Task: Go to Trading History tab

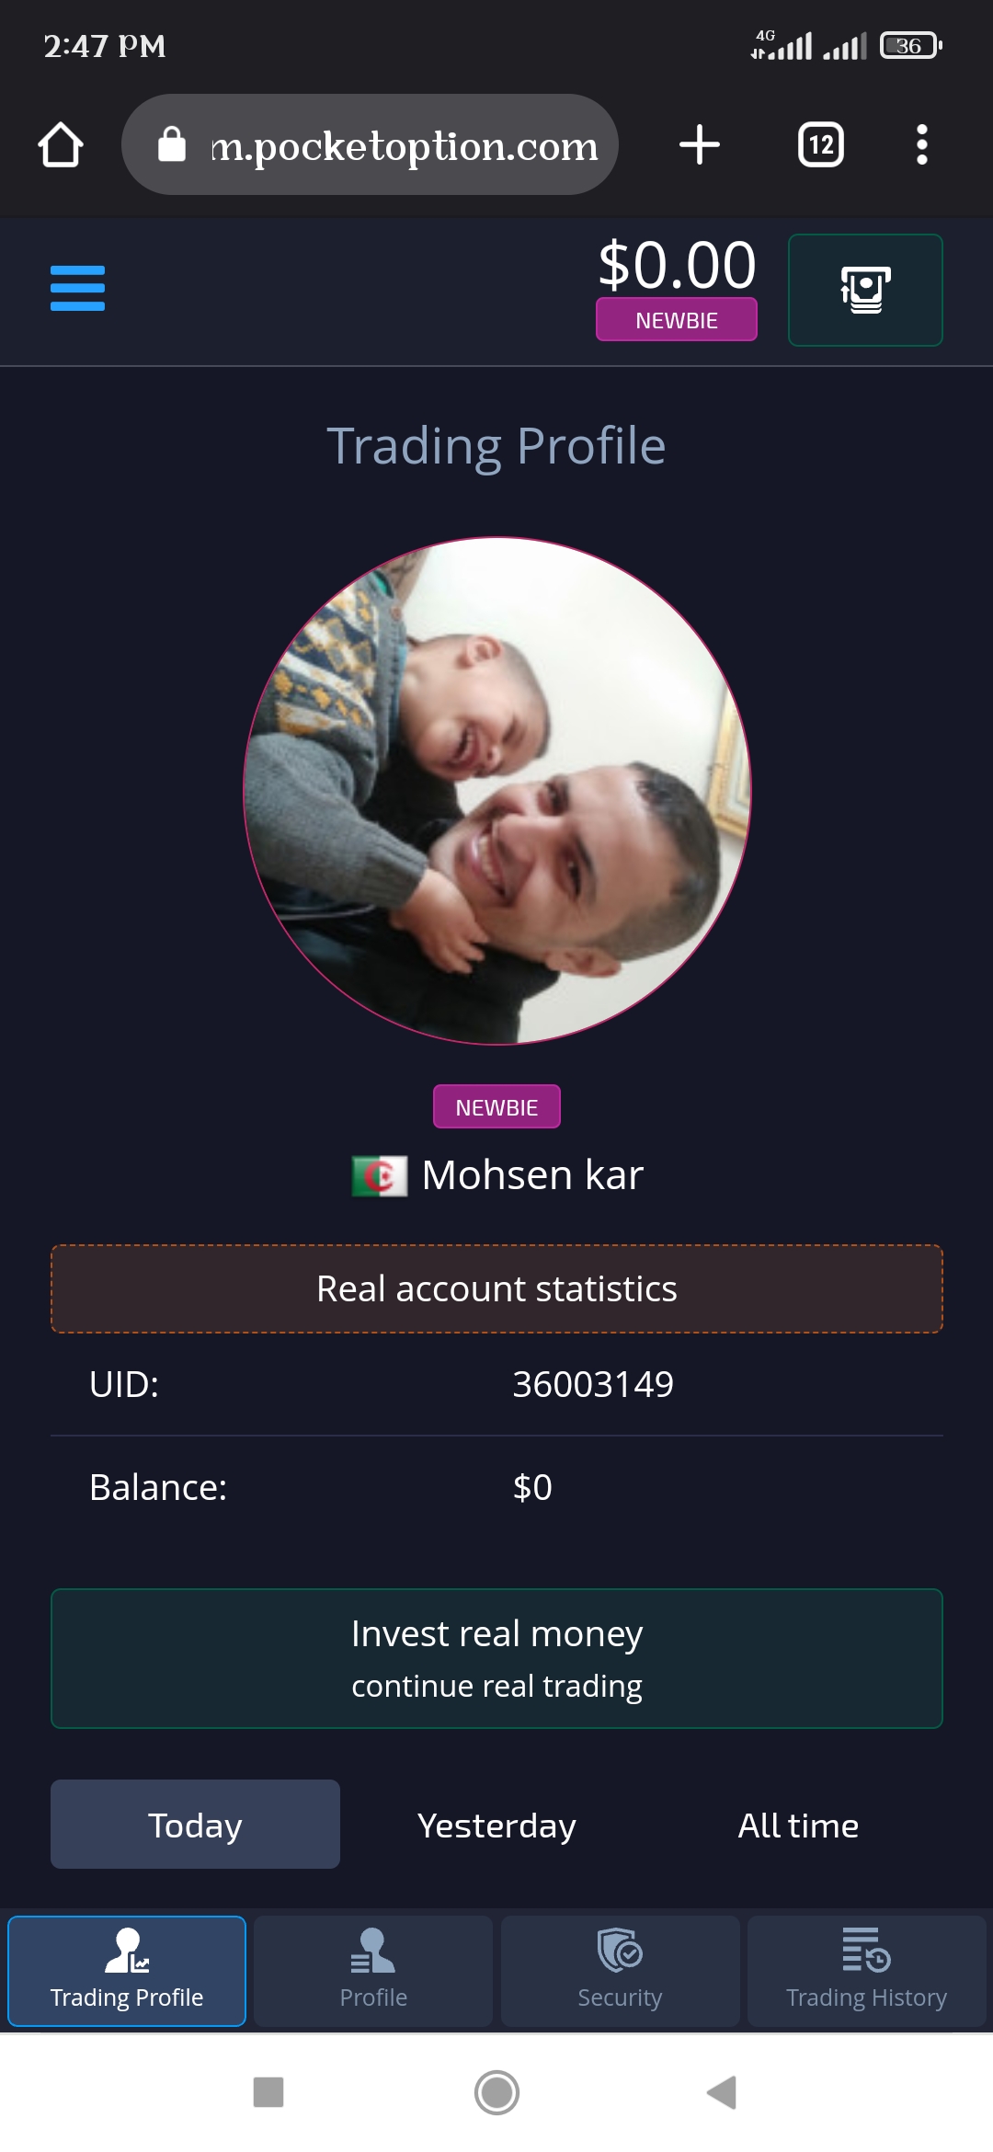Action: (x=866, y=1971)
